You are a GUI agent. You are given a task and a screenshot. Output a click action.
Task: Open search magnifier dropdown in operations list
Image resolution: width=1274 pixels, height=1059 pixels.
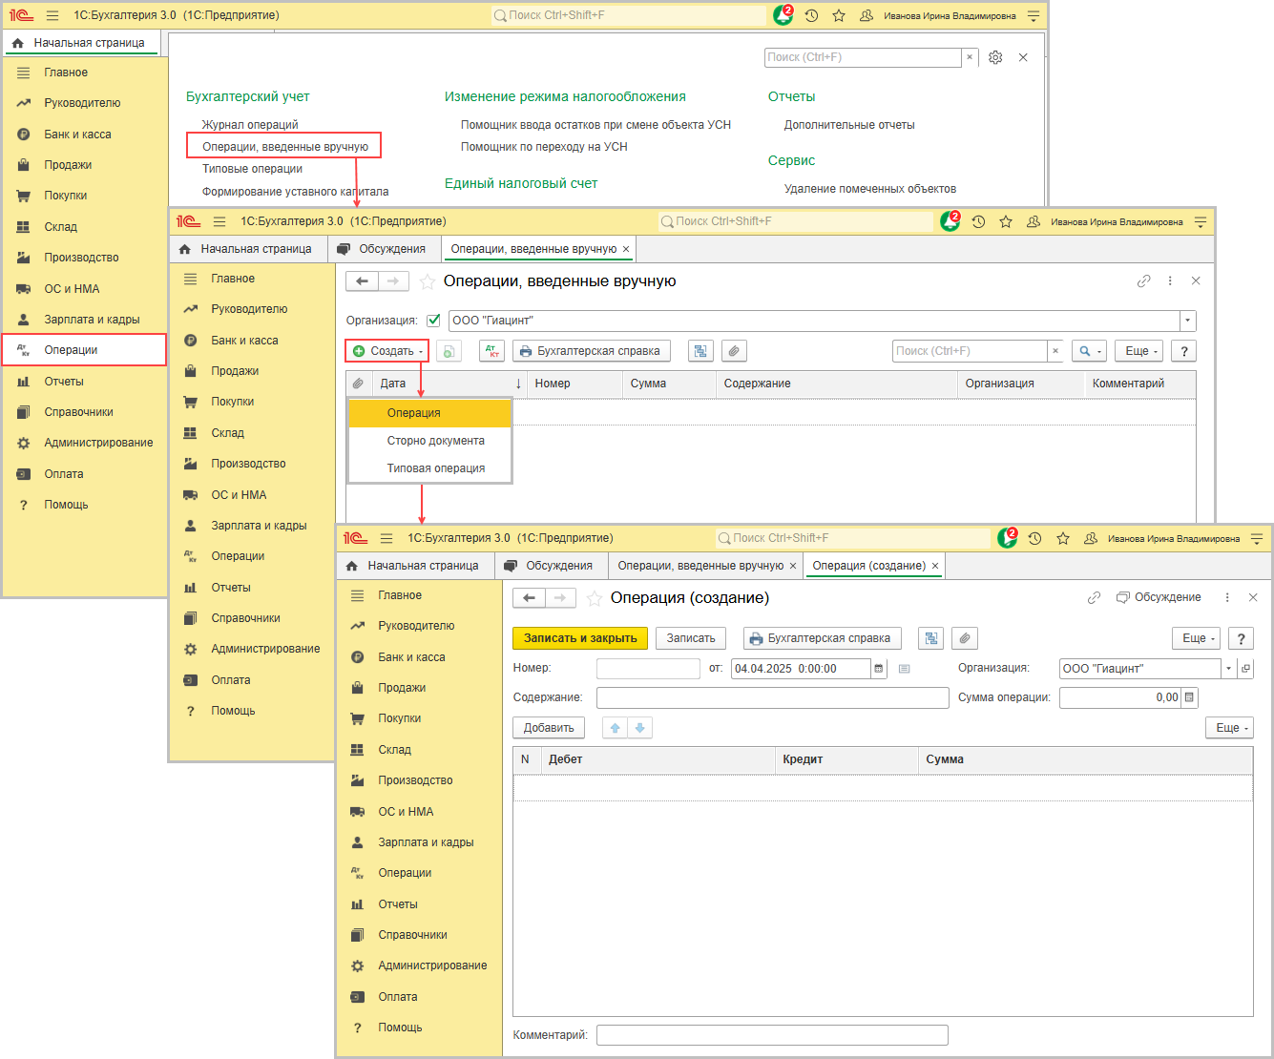1089,351
